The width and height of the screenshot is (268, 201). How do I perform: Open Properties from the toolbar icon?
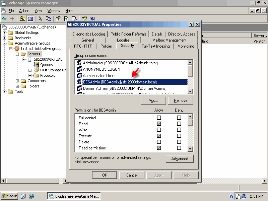tap(58, 19)
